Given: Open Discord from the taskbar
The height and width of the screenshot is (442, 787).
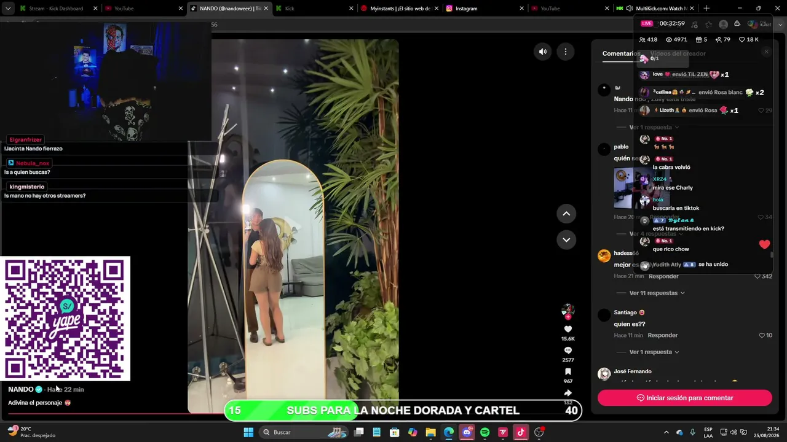Looking at the screenshot, I should click(x=467, y=432).
